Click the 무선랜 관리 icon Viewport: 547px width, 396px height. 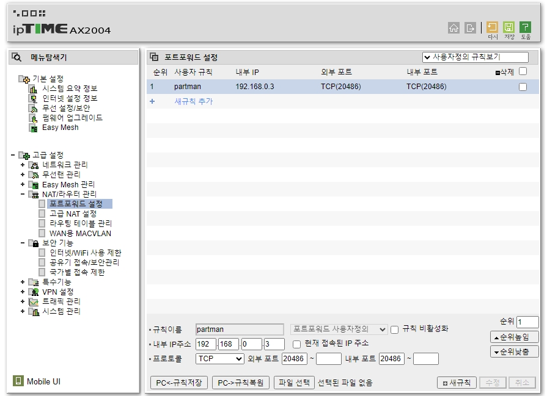click(34, 175)
